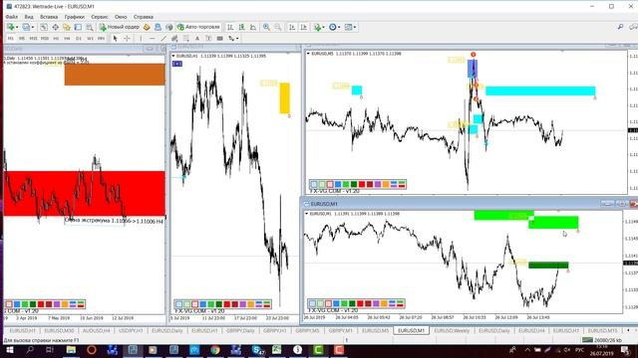Switch to the EURUSD,Weekly chart tab
Image resolution: width=638 pixels, height=358 pixels.
452,331
